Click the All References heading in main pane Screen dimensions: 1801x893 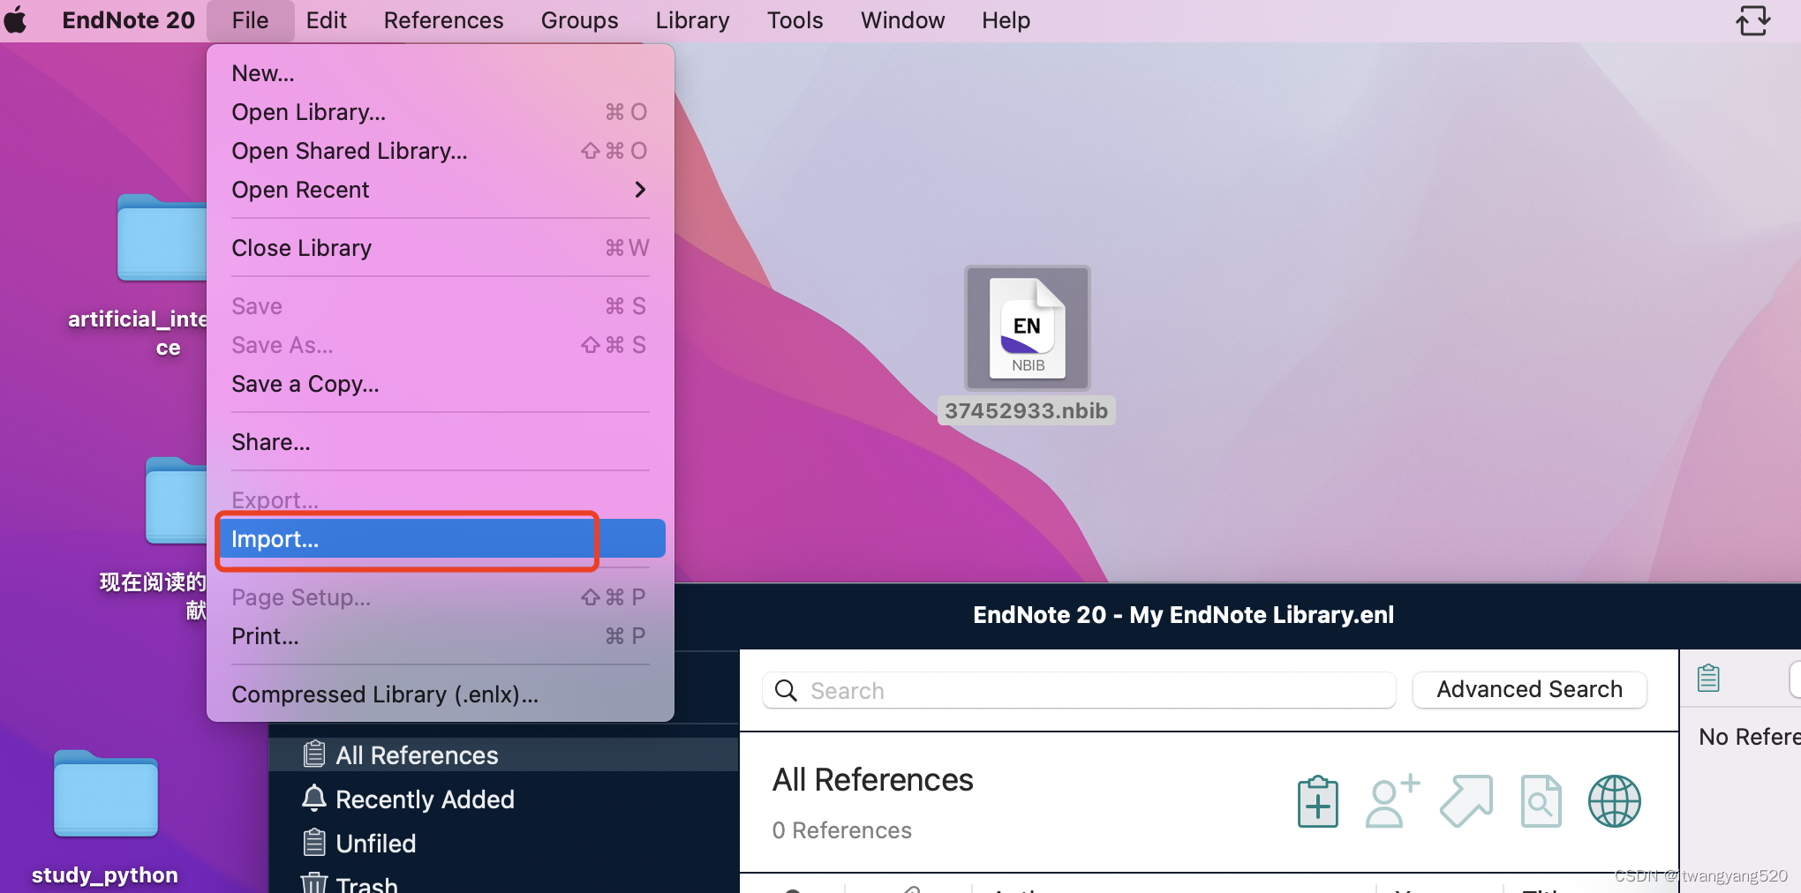pos(872,780)
